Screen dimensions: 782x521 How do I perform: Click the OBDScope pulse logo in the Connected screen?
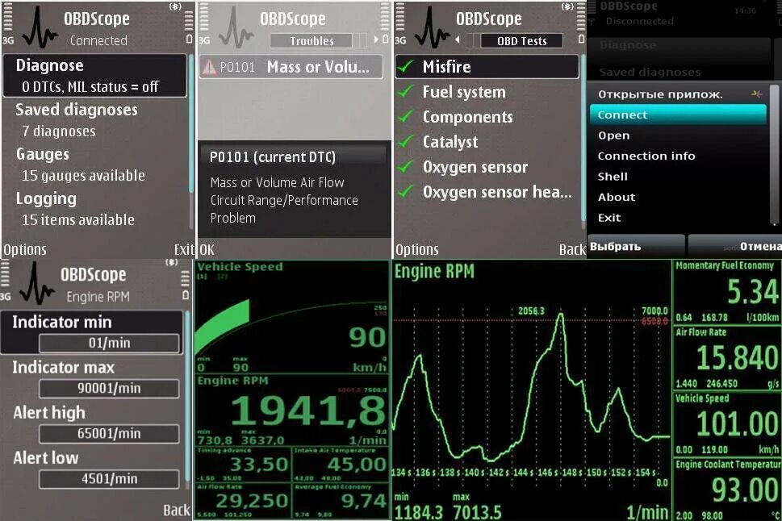40,28
